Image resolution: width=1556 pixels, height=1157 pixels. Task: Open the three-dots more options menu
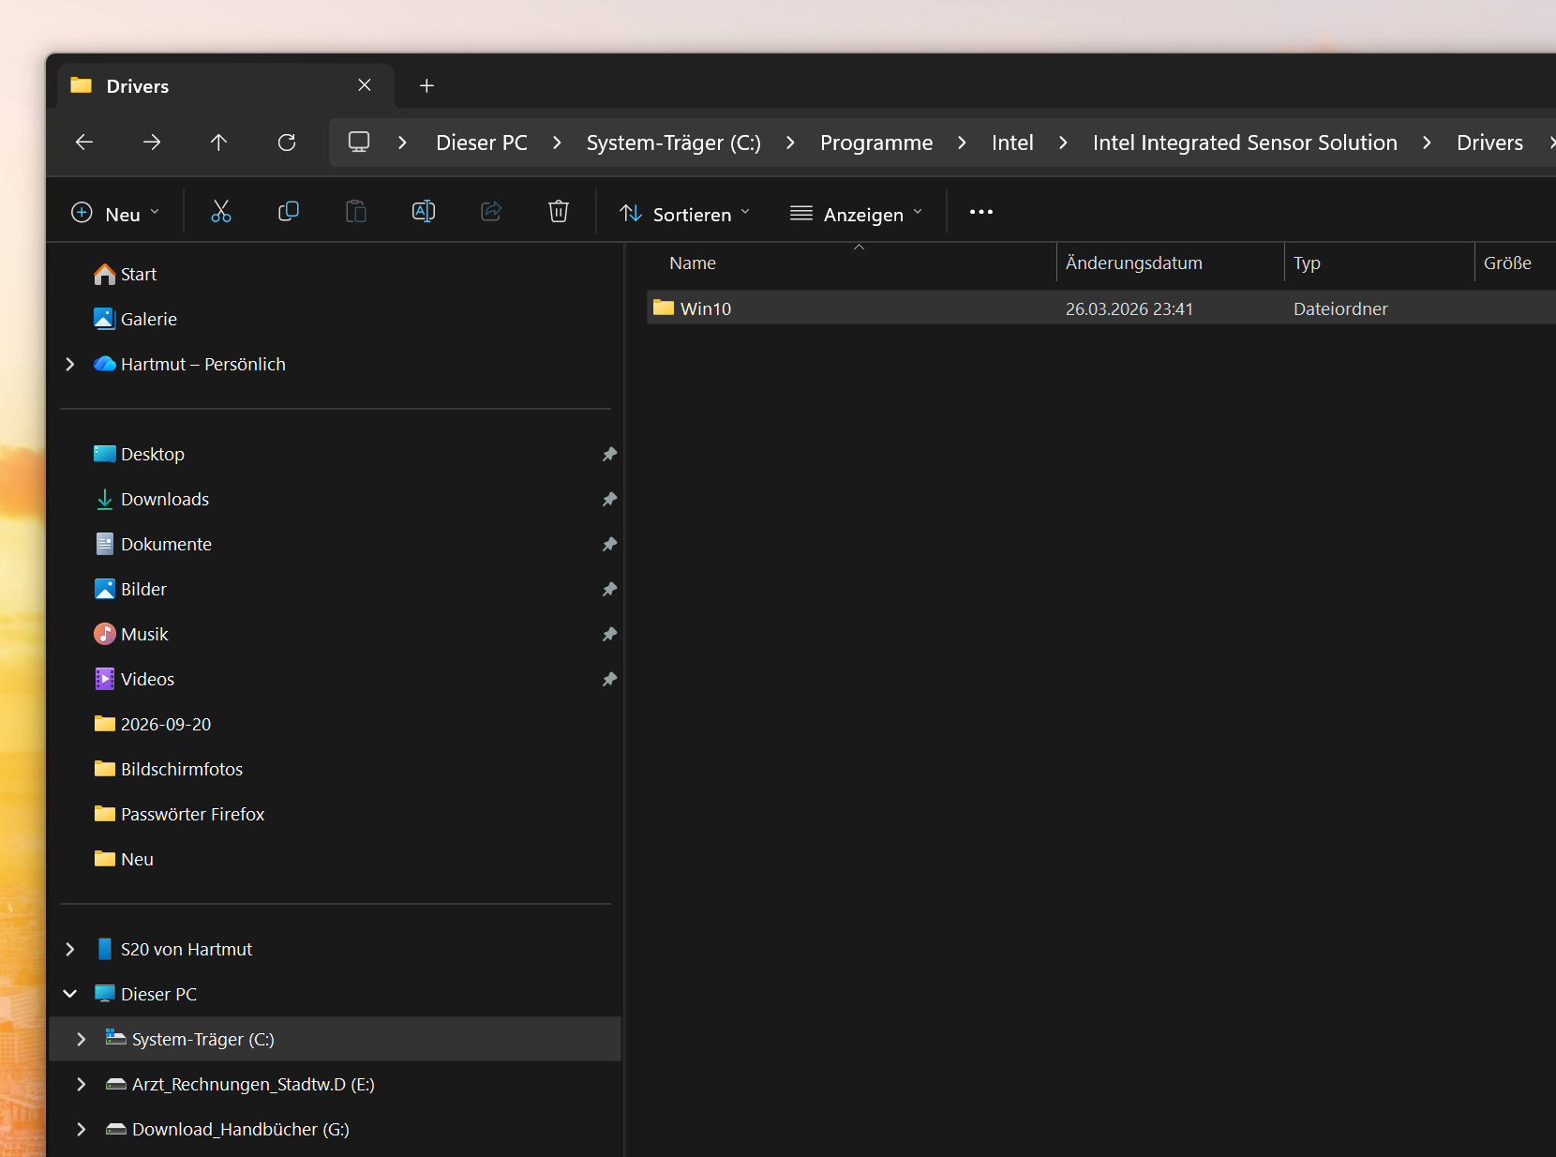click(981, 212)
